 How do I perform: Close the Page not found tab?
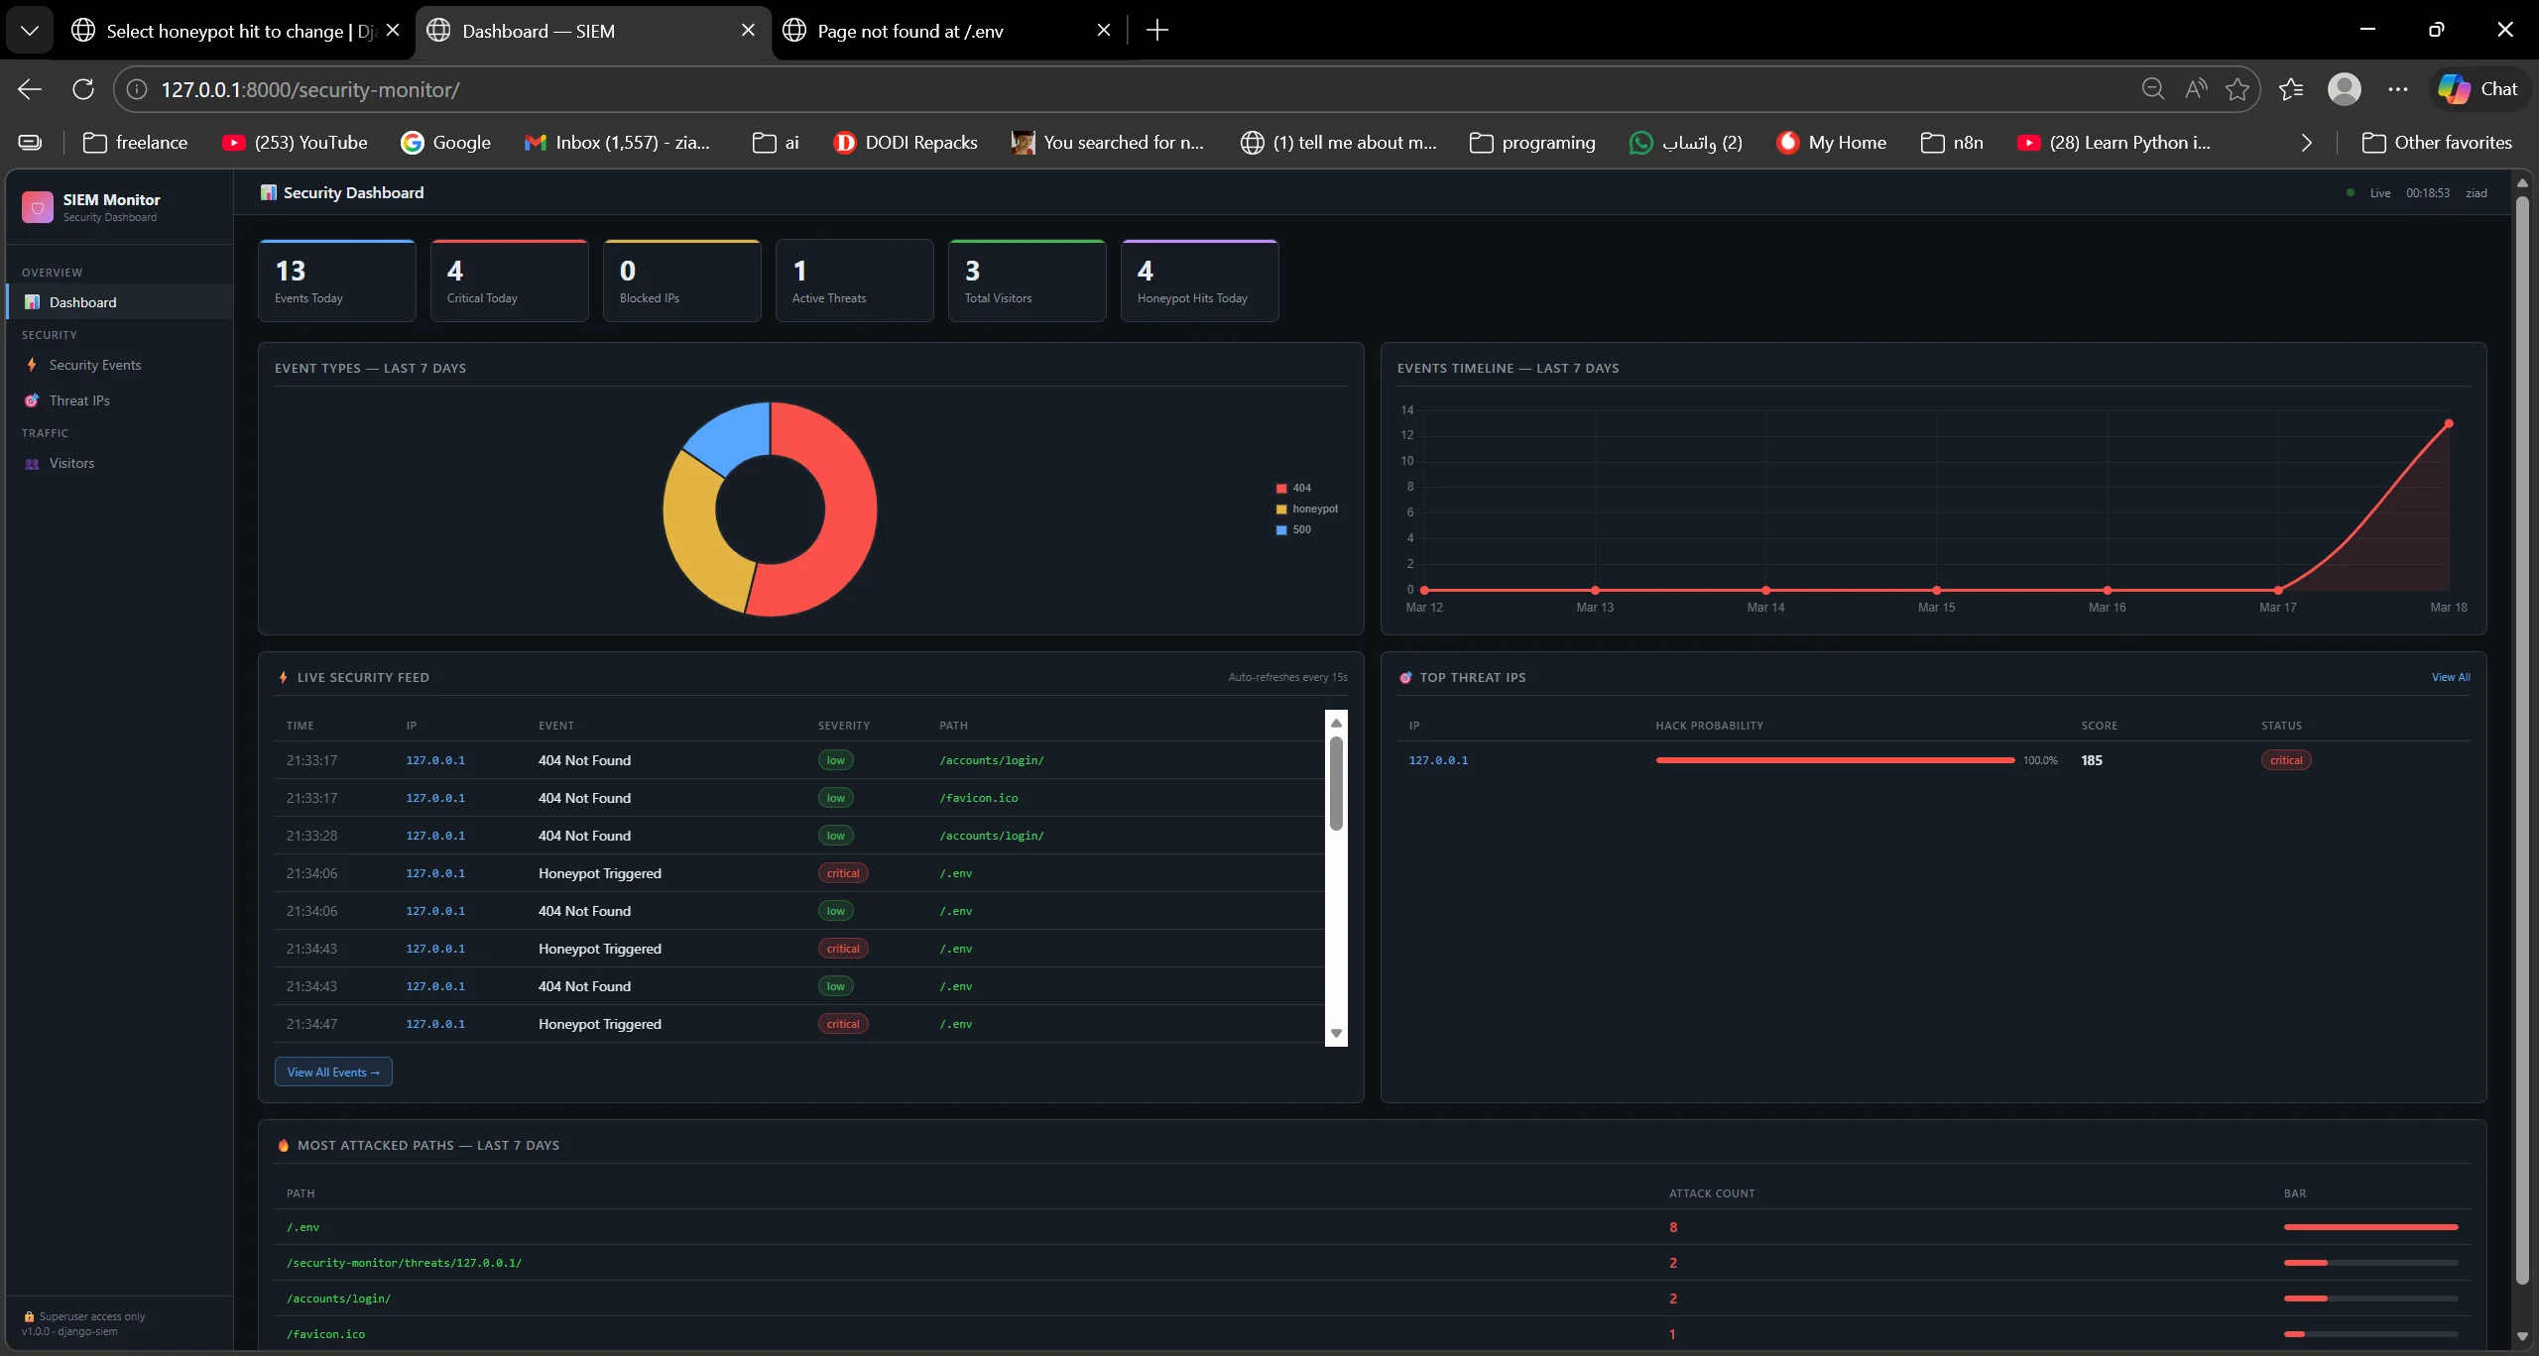(x=1104, y=31)
